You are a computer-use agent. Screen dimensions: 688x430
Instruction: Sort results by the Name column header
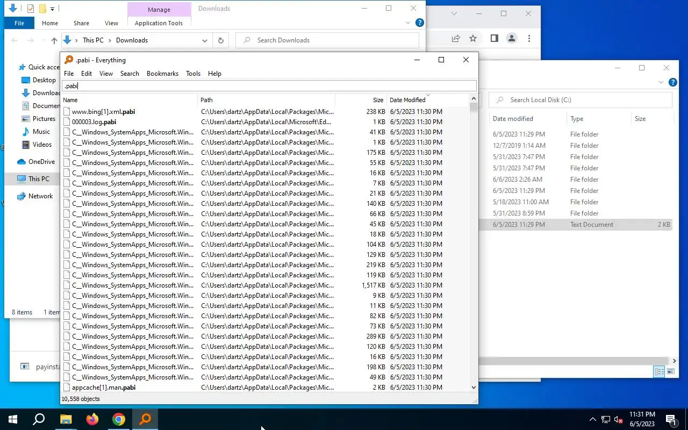tap(130, 100)
